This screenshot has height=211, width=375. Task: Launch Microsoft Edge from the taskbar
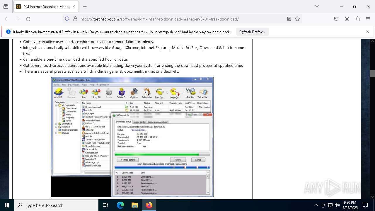120,205
